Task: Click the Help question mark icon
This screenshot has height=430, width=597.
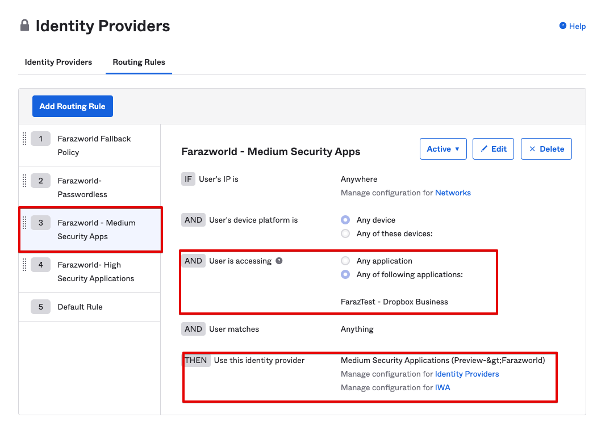Action: 562,26
